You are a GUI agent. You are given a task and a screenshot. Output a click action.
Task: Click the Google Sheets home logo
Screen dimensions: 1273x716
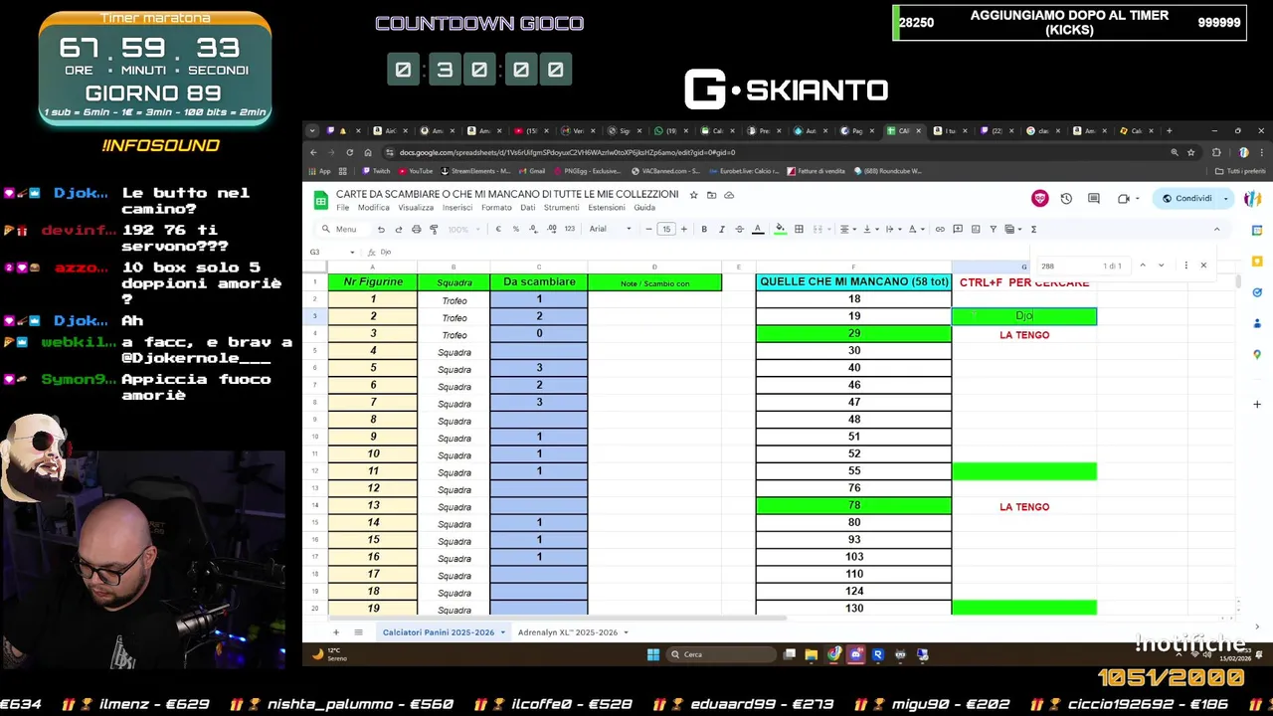[x=320, y=200]
